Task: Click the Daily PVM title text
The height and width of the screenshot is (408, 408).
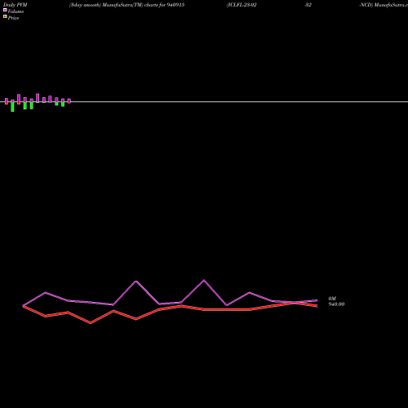Action: pos(16,5)
